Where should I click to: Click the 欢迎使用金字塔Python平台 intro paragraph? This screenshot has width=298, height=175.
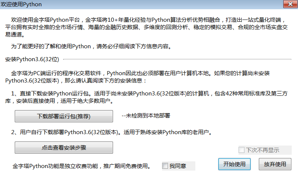click(x=48, y=19)
